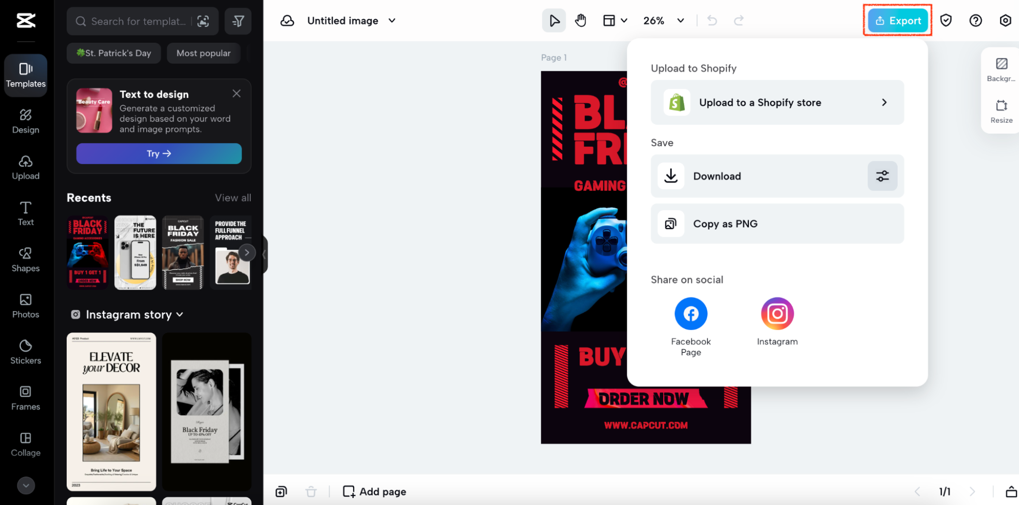This screenshot has width=1019, height=505.
Task: Open the 26% zoom level dropdown
Action: [663, 21]
